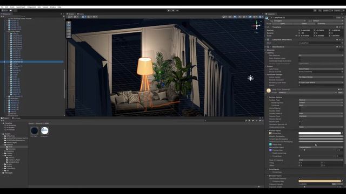Click the prefab Open button
The width and height of the screenshot is (346, 194).
(x=283, y=24)
